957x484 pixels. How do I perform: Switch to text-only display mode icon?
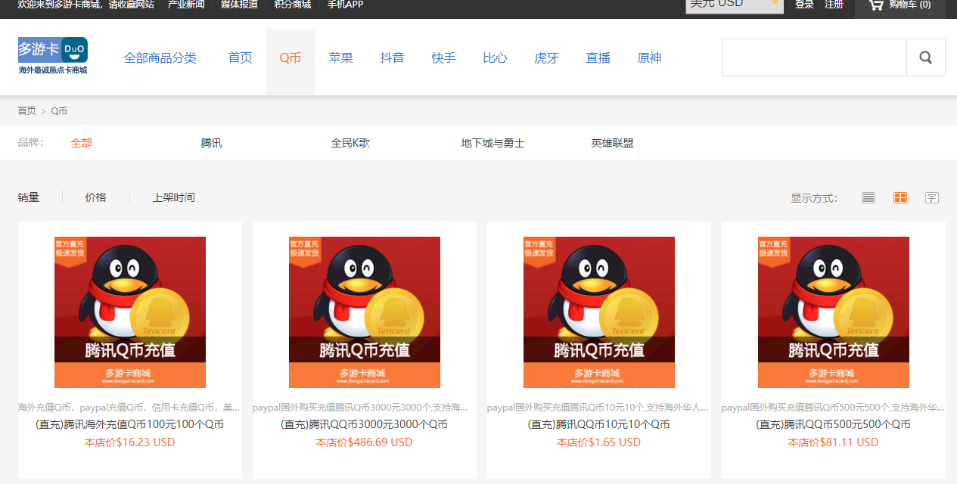click(x=932, y=197)
